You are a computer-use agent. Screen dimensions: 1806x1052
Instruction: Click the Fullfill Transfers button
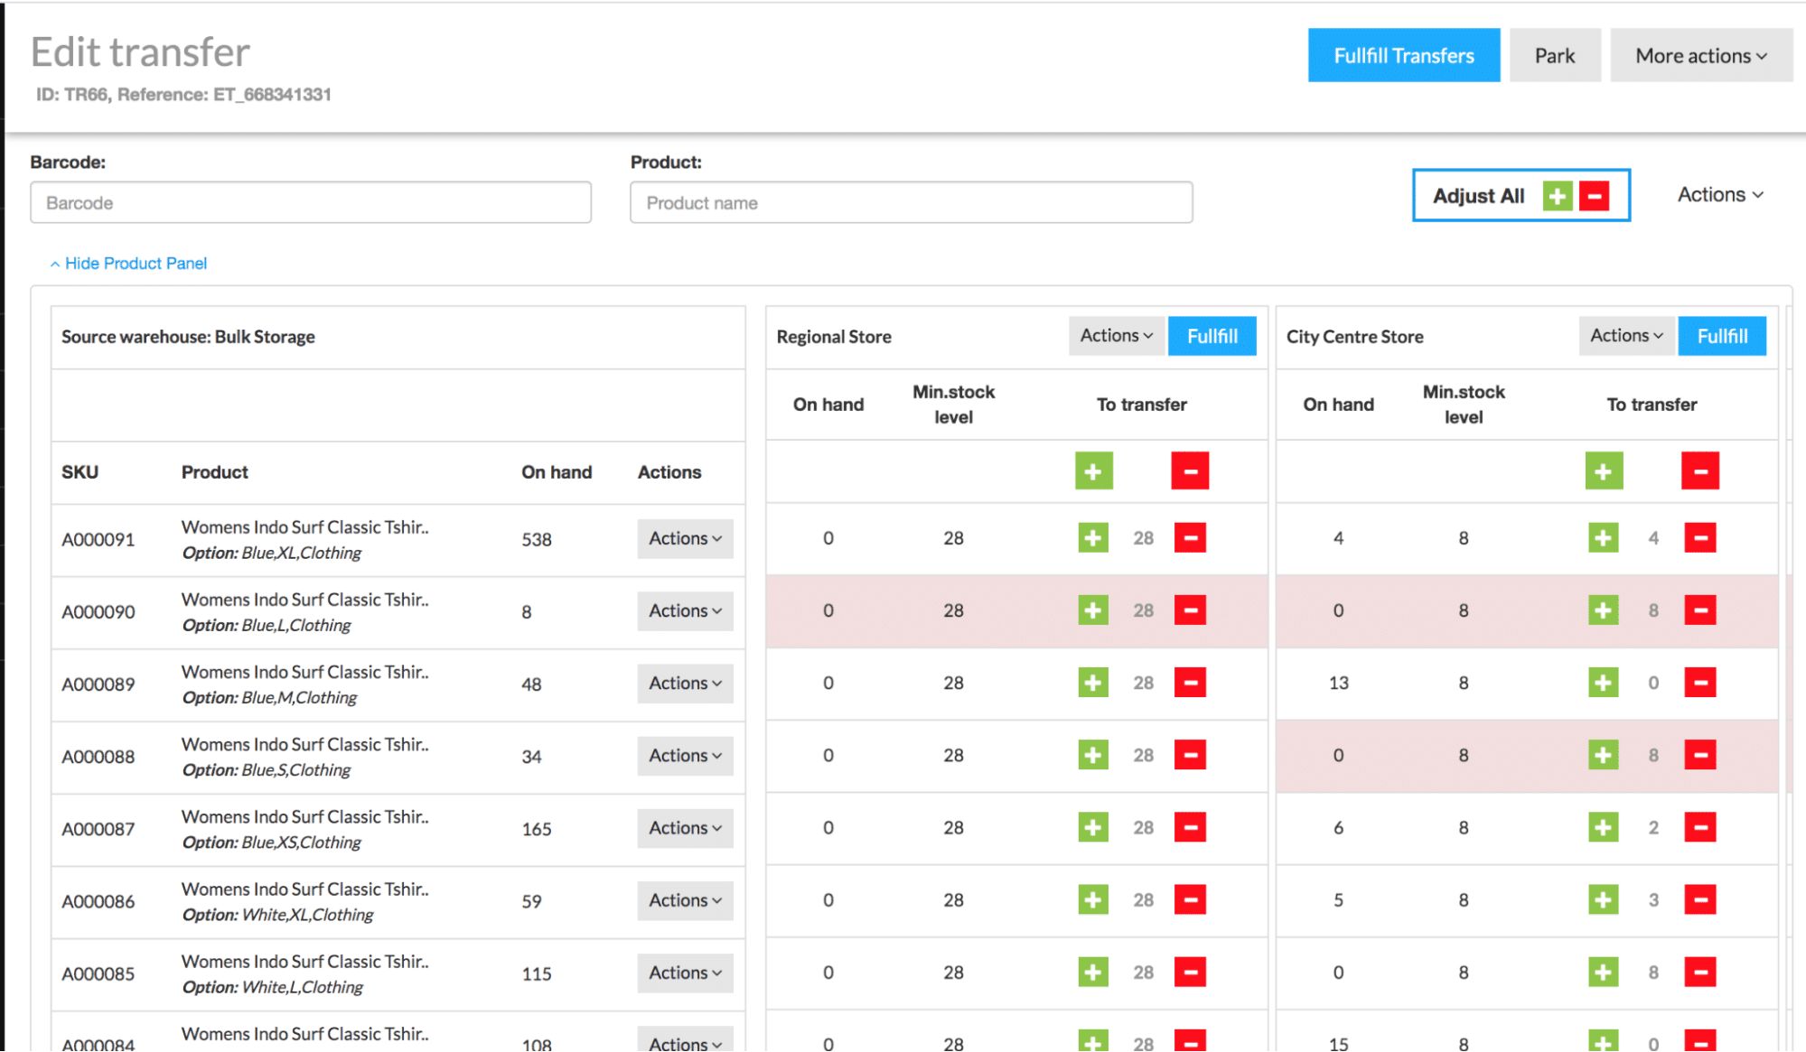1403,56
